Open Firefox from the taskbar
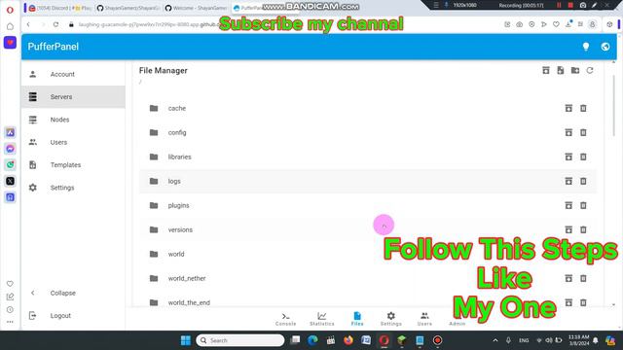Image resolution: width=623 pixels, height=350 pixels. (x=348, y=340)
